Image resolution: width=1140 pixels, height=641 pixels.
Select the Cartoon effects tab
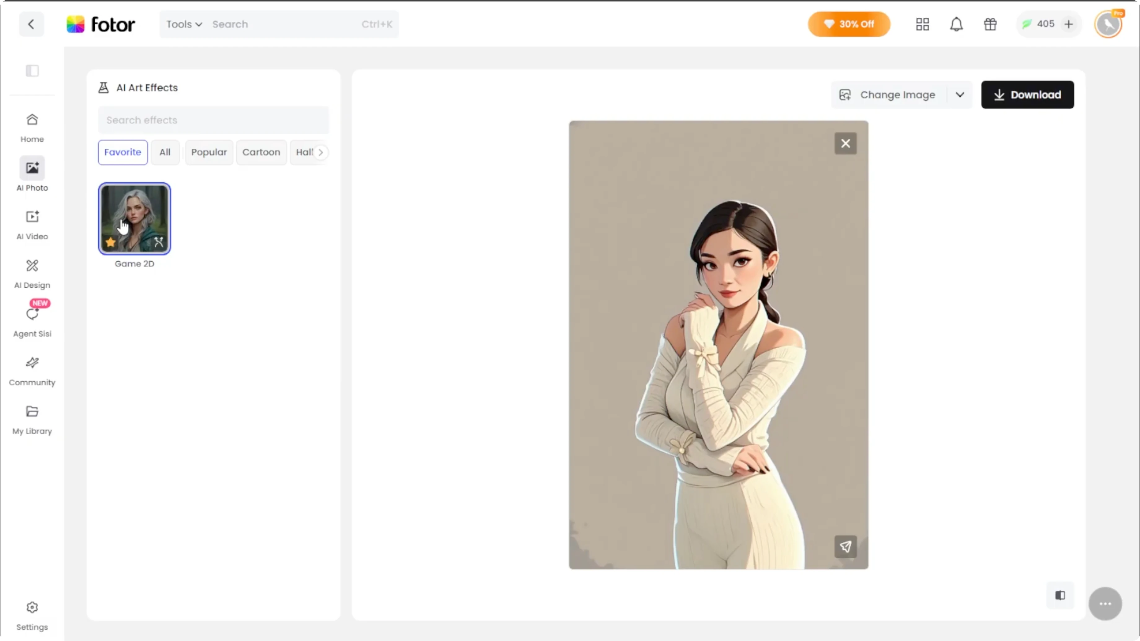(261, 152)
